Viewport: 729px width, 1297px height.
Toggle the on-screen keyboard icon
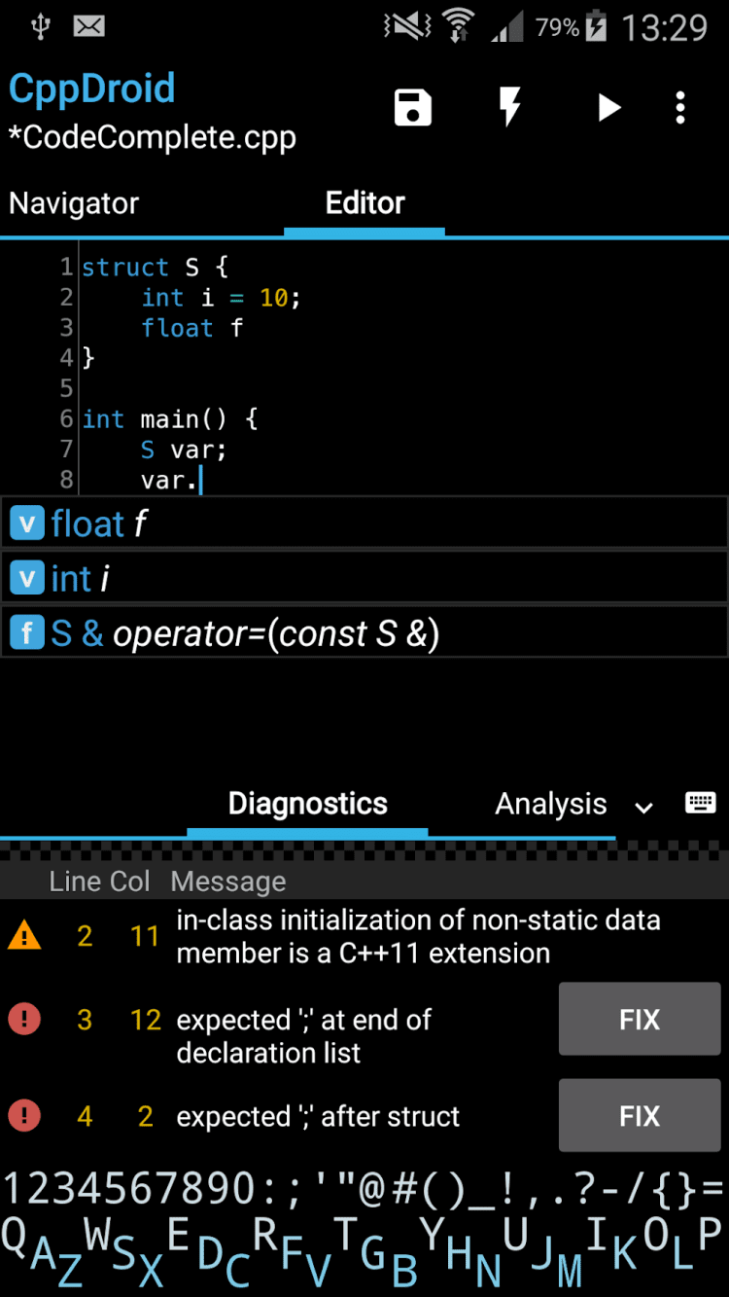click(700, 803)
